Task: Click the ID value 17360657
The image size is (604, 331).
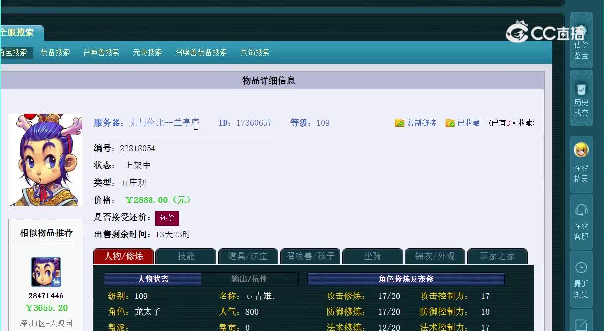Action: (x=254, y=123)
